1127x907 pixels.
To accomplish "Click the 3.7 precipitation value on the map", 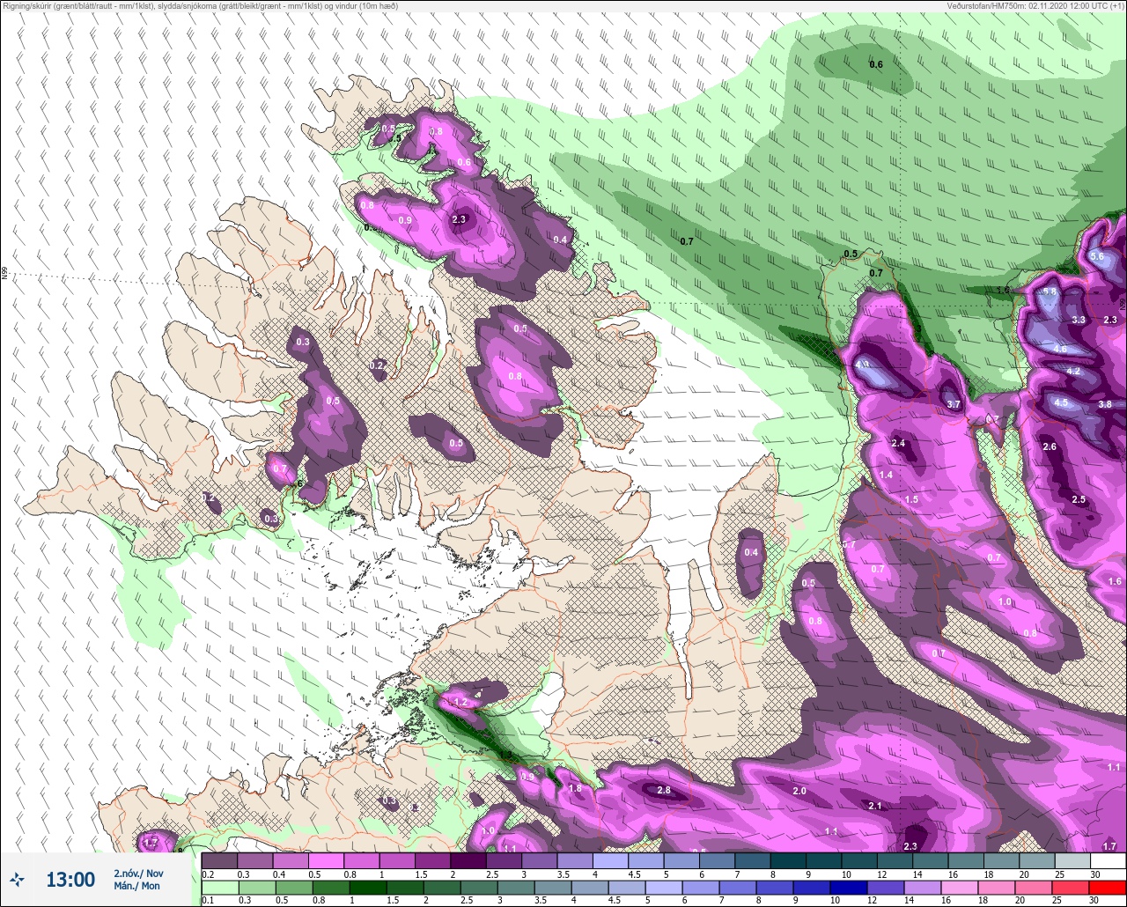I will (953, 405).
